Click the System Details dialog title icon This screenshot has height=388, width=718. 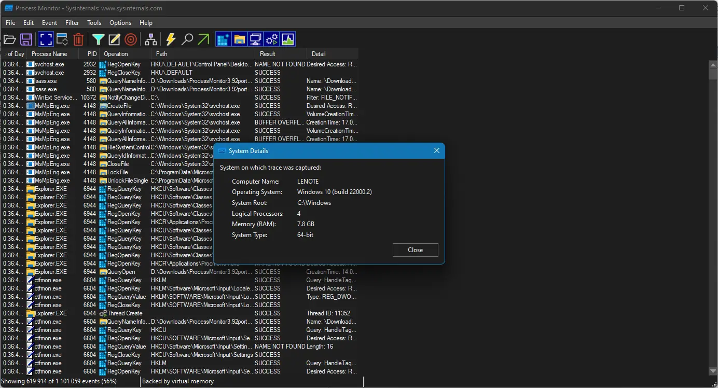pos(222,151)
